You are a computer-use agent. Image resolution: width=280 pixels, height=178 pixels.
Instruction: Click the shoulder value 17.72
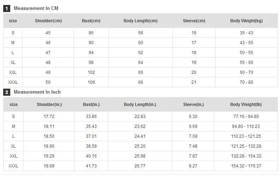pos(49,117)
